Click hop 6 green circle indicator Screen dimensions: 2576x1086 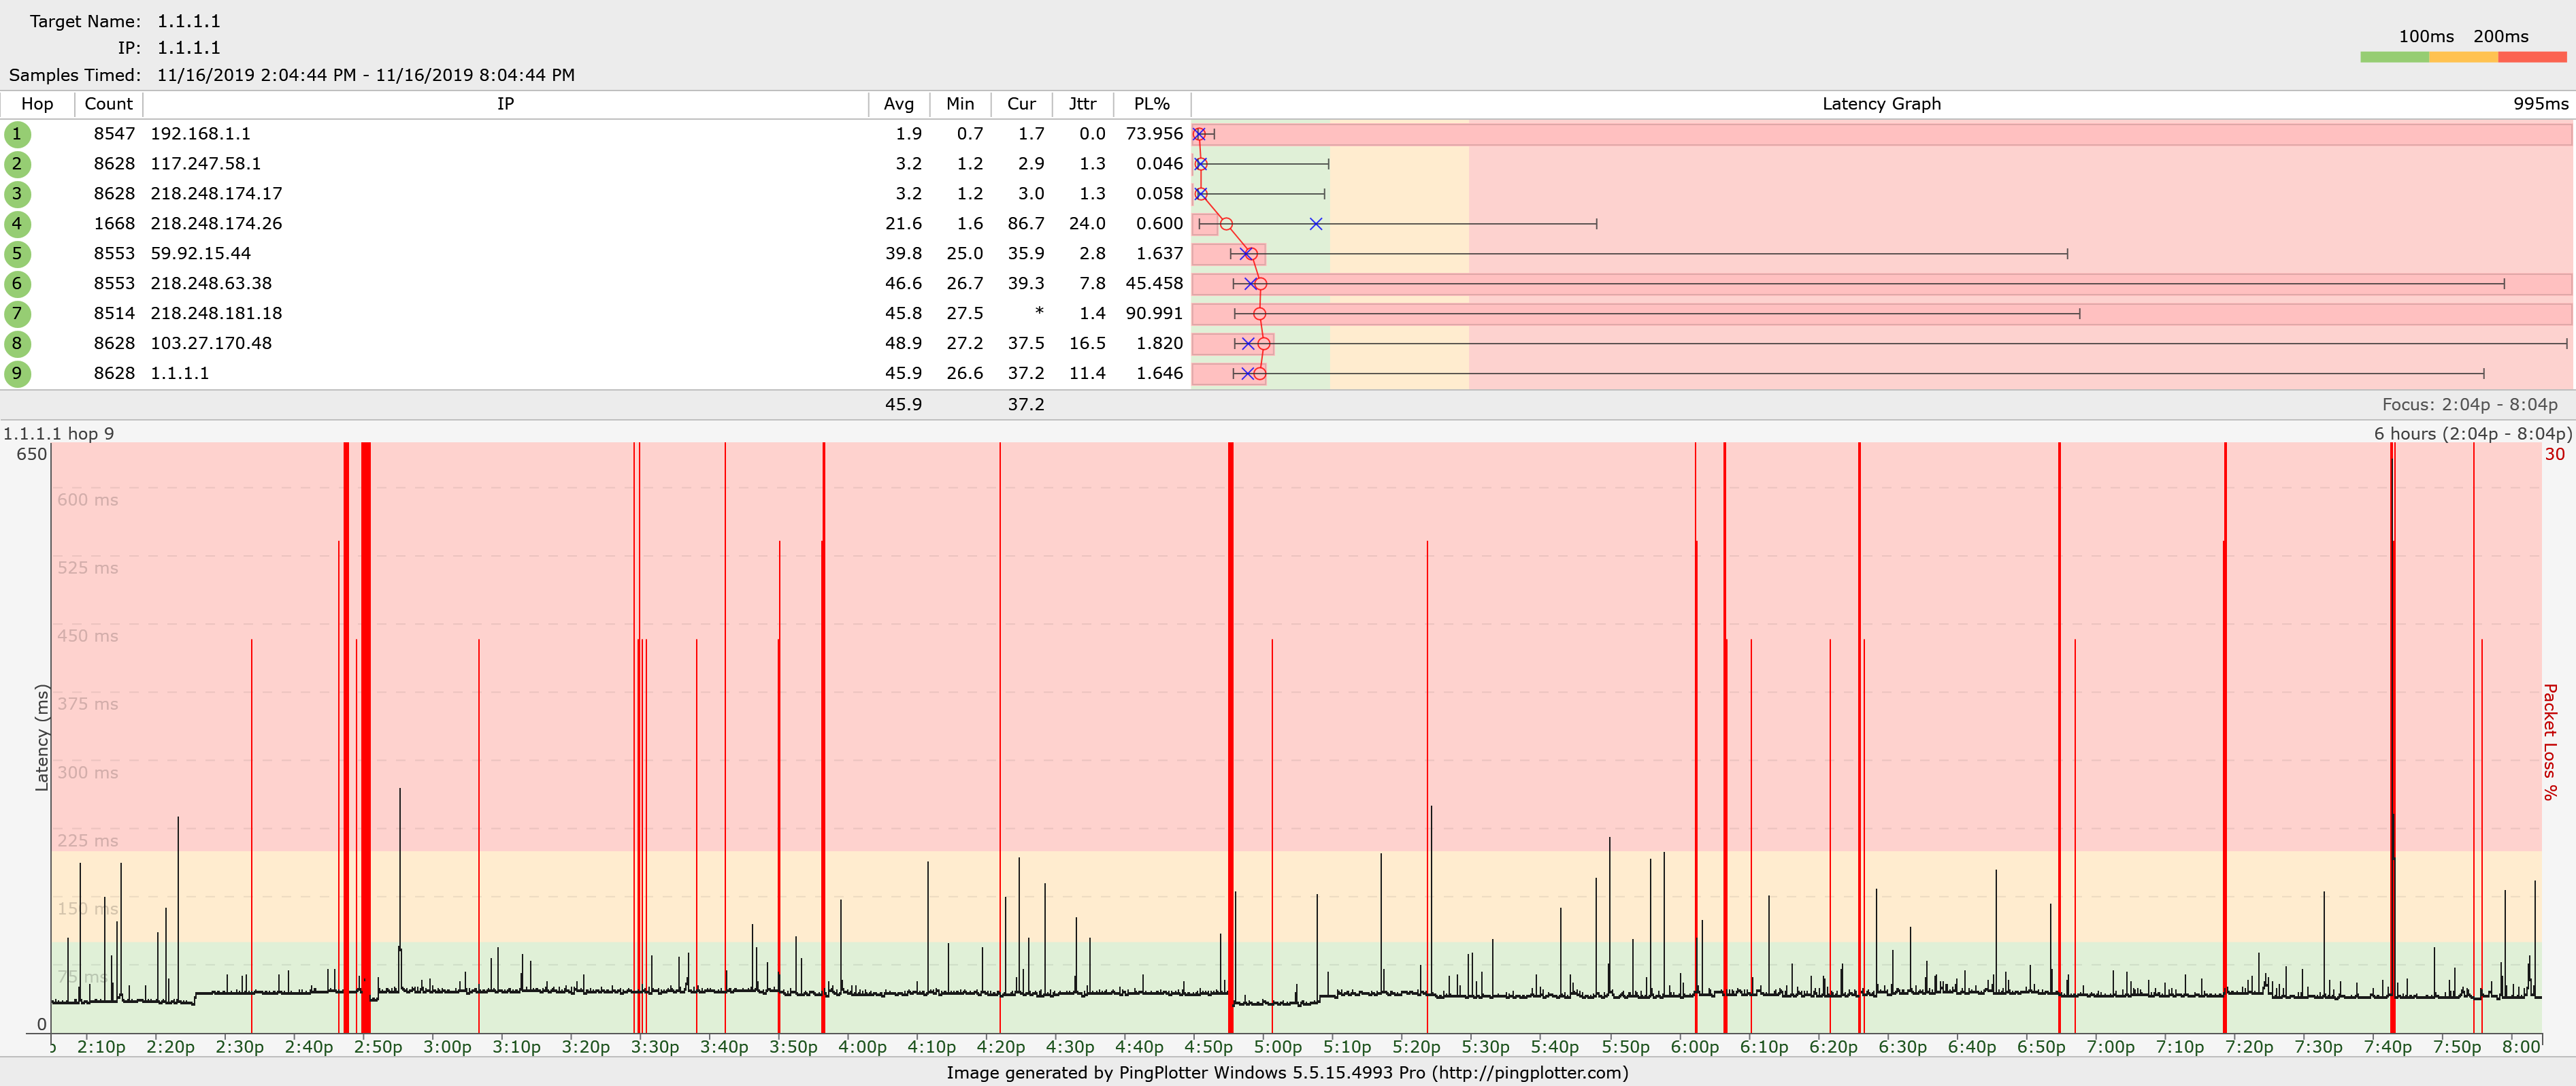click(x=17, y=283)
